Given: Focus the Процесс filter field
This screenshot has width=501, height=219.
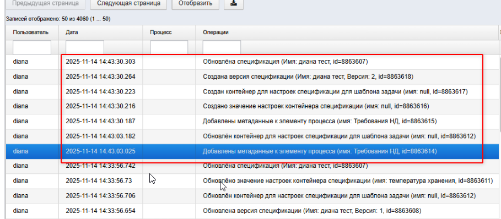Looking at the screenshot, I should click(x=169, y=47).
